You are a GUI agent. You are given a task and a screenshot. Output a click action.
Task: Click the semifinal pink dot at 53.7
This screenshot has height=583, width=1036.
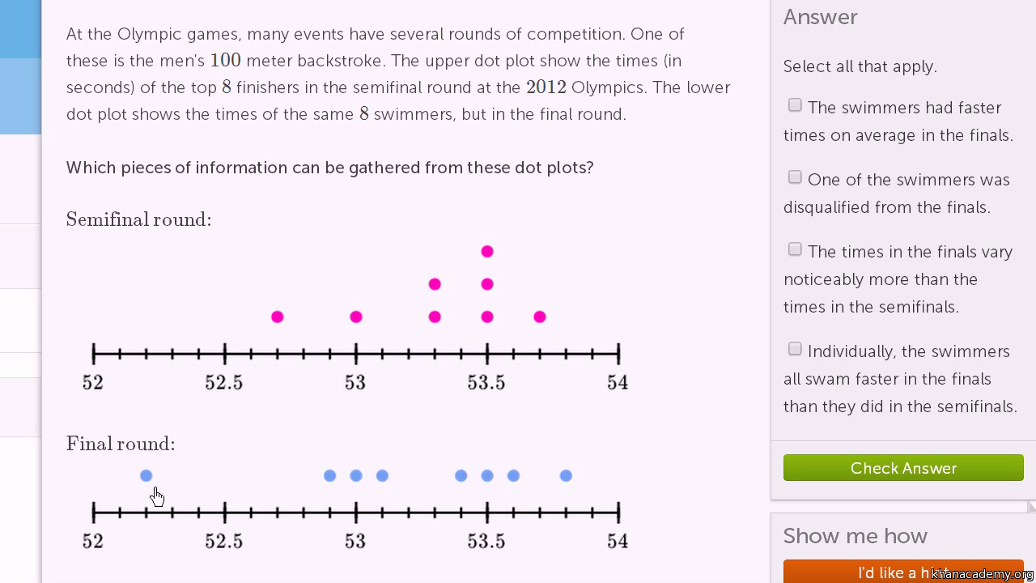point(540,317)
